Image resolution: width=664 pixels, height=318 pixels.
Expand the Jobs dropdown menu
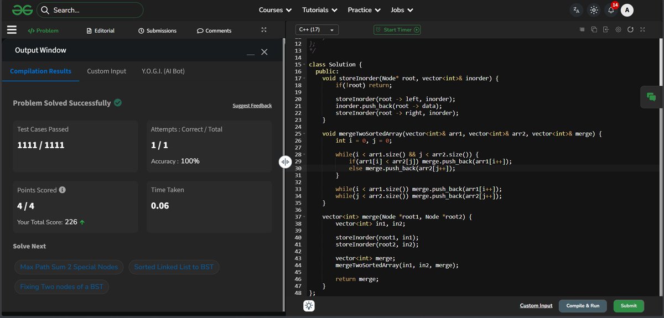(x=401, y=10)
